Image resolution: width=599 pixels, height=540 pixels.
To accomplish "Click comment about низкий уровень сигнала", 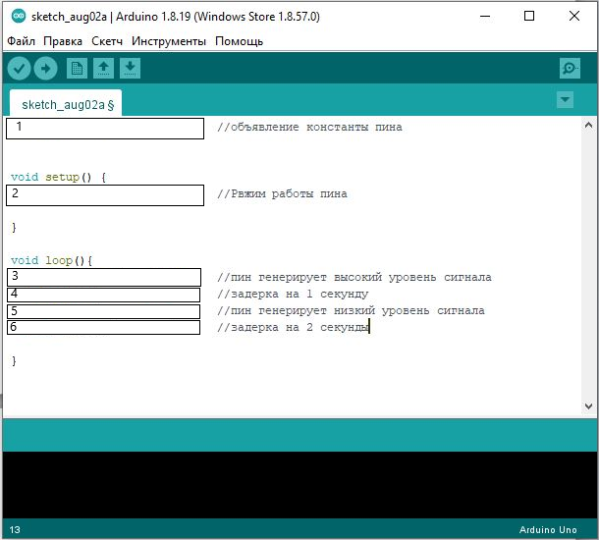I will 351,310.
